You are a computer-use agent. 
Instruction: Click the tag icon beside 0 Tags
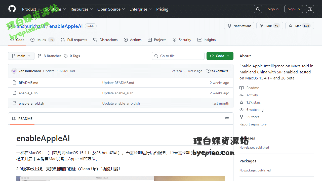click(66, 56)
